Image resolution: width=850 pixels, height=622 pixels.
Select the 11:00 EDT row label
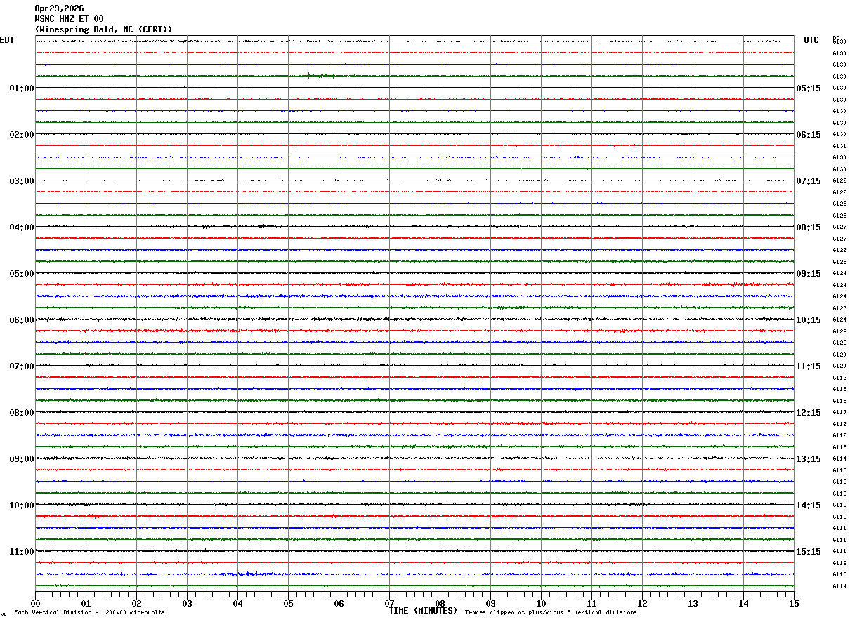22,552
